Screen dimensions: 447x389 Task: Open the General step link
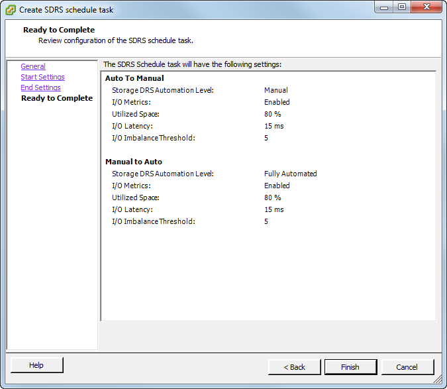pyautogui.click(x=33, y=66)
